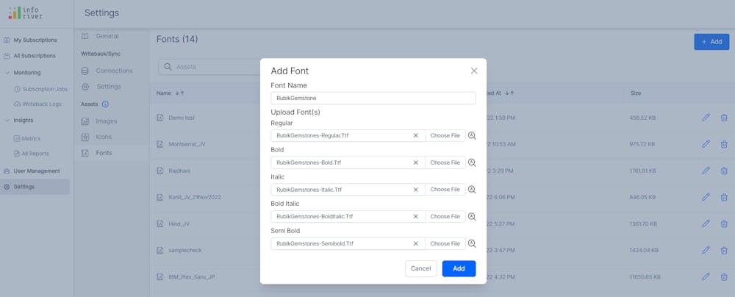Click preview magnifier icon for Bold font

point(472,162)
